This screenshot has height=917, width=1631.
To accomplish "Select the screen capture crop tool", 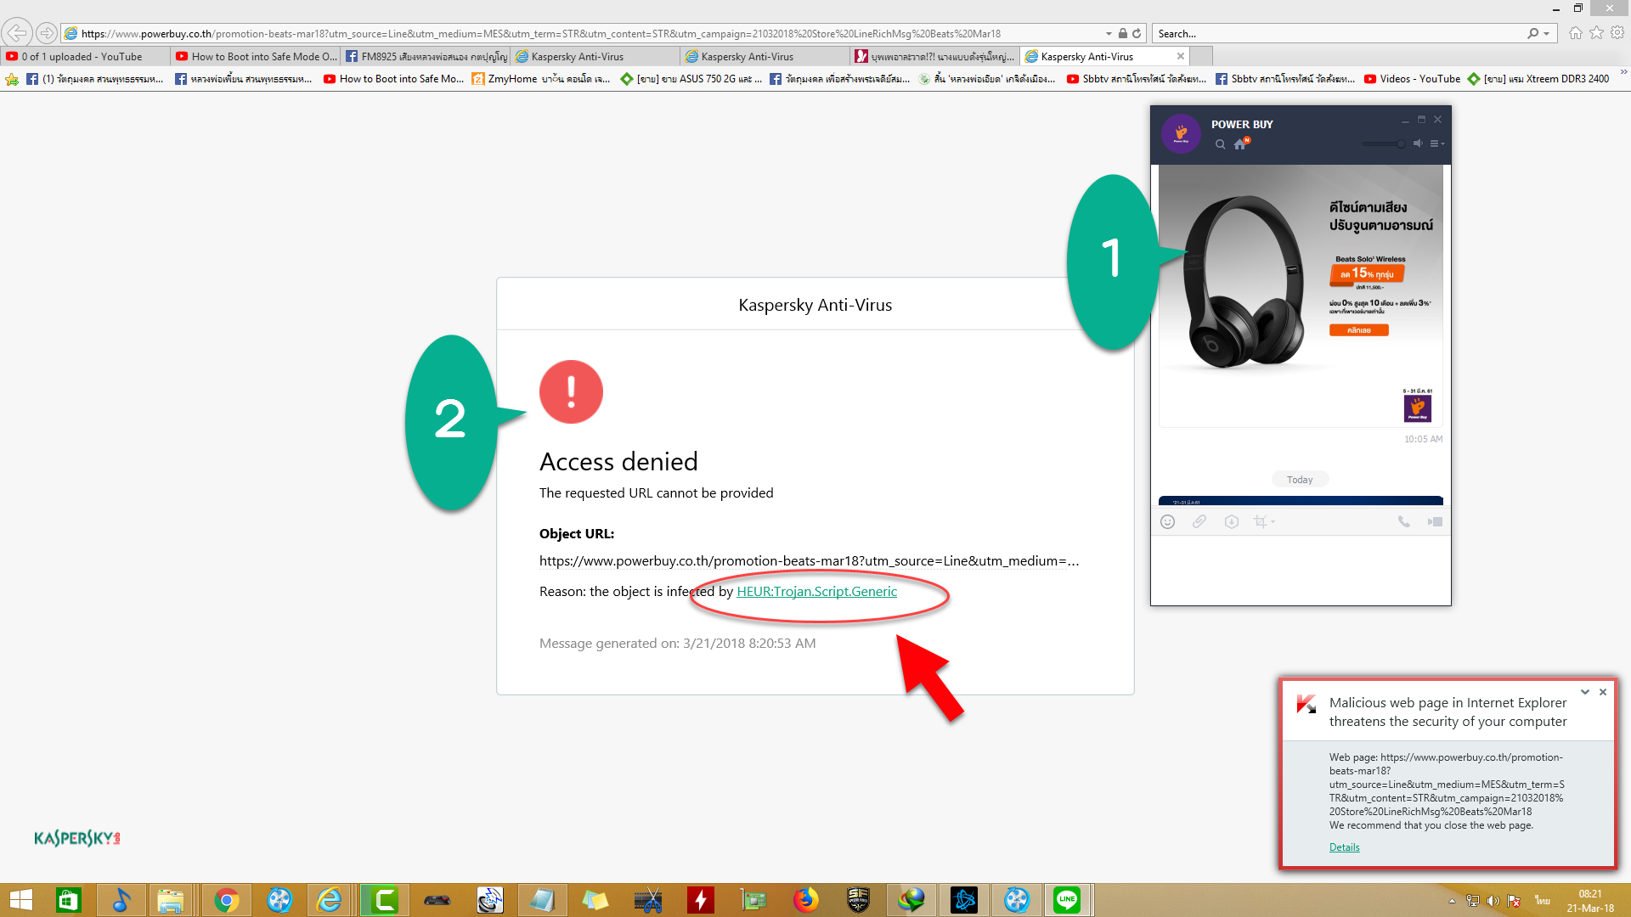I will [x=1261, y=521].
